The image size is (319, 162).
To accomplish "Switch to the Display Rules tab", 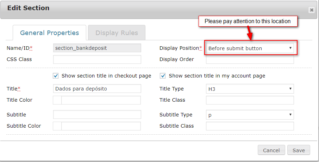I will pyautogui.click(x=117, y=33).
